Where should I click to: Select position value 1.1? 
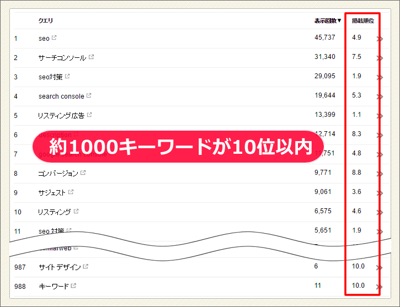[x=356, y=115]
